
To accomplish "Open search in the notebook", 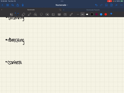I will pyautogui.click(x=13, y=5).
